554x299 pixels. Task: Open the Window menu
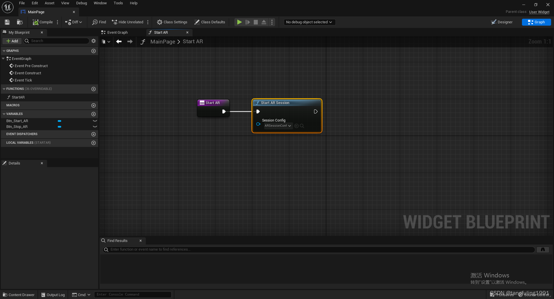coord(100,3)
